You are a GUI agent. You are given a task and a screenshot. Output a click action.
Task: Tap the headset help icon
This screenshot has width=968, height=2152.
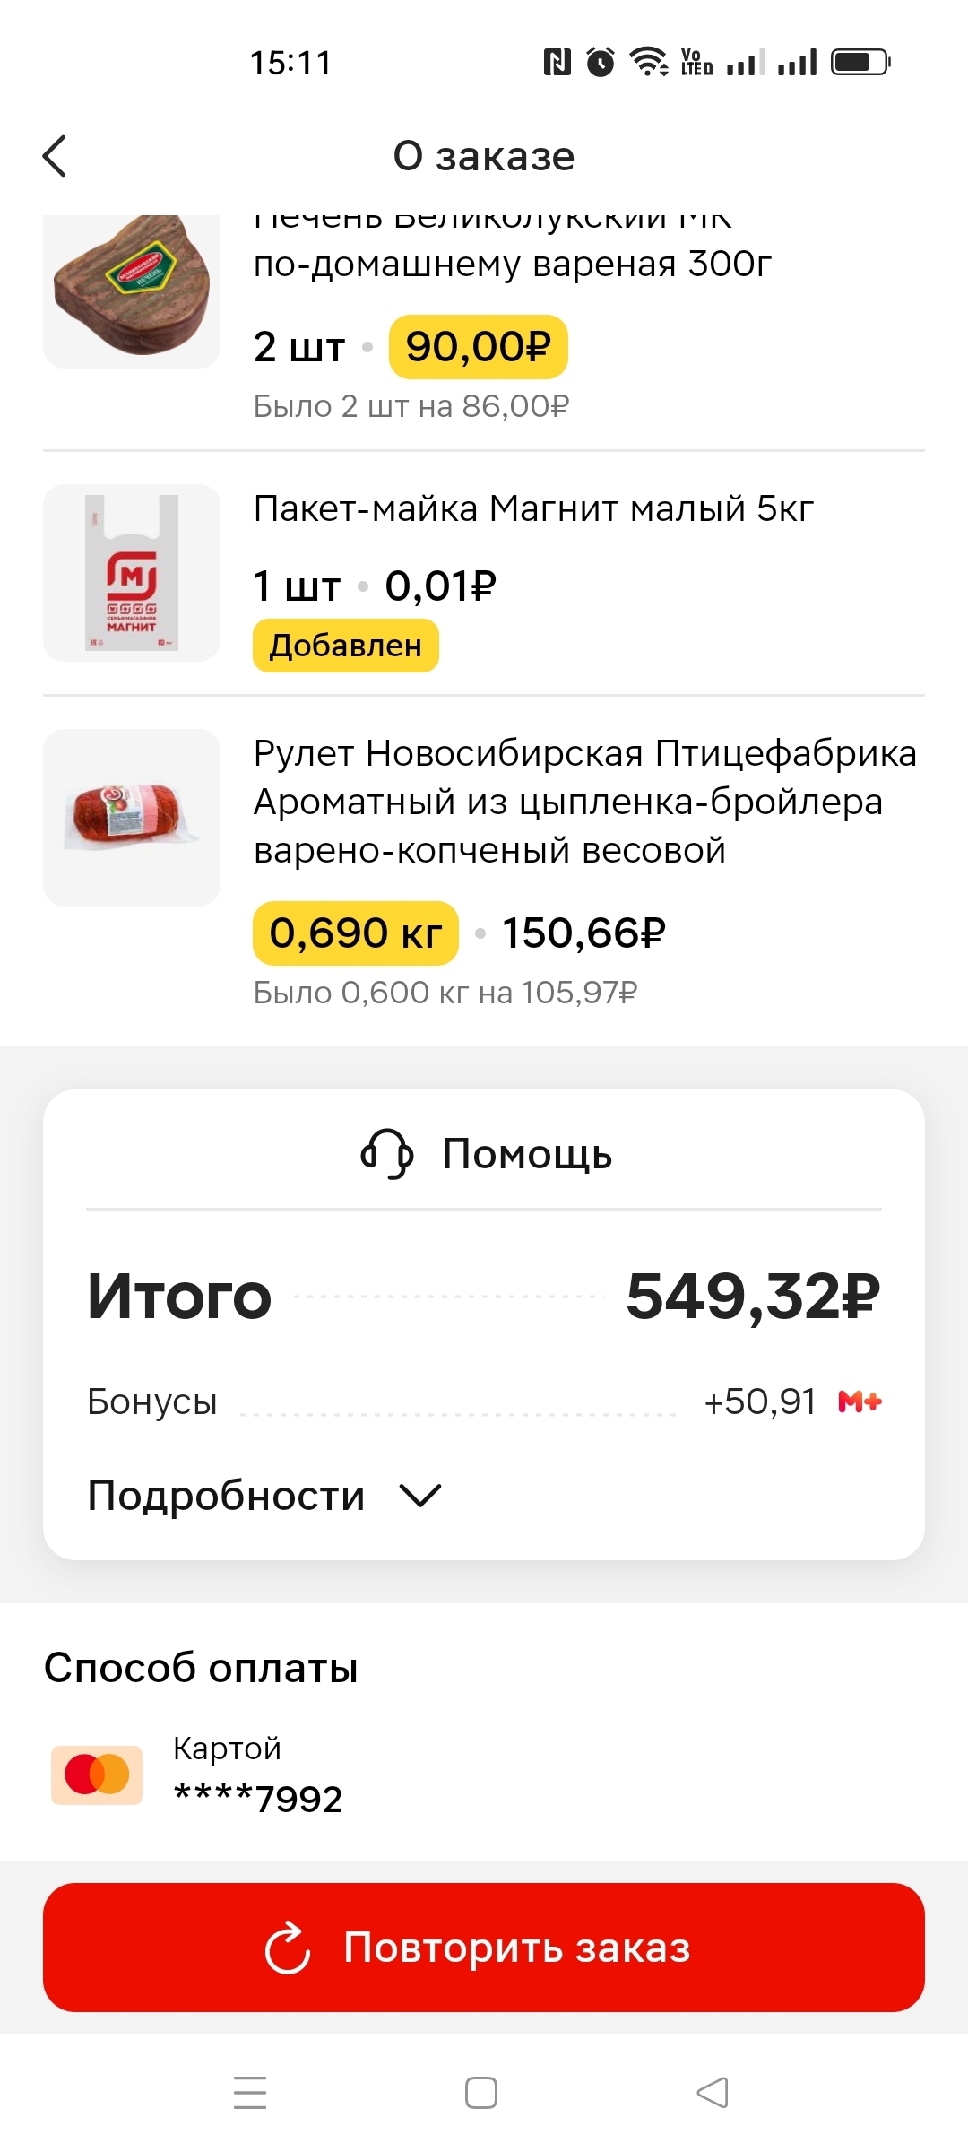click(x=386, y=1153)
